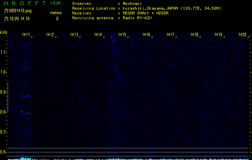252x160 pixels.
Task: Click the 1417 time marker
Action: click(x=170, y=35)
